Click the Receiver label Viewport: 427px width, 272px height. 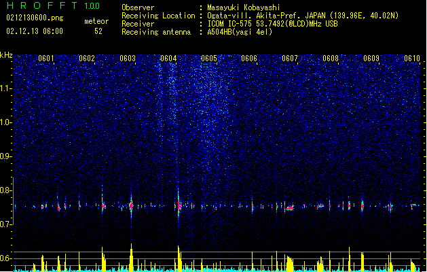(x=138, y=24)
